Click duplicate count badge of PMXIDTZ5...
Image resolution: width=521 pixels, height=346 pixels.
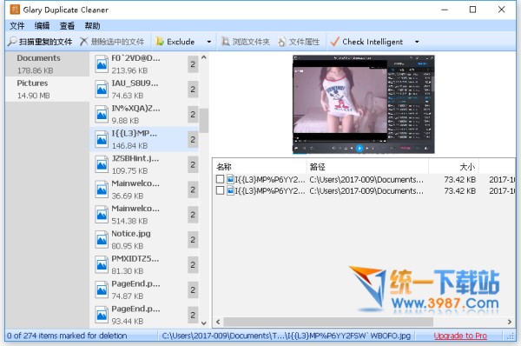click(x=193, y=265)
